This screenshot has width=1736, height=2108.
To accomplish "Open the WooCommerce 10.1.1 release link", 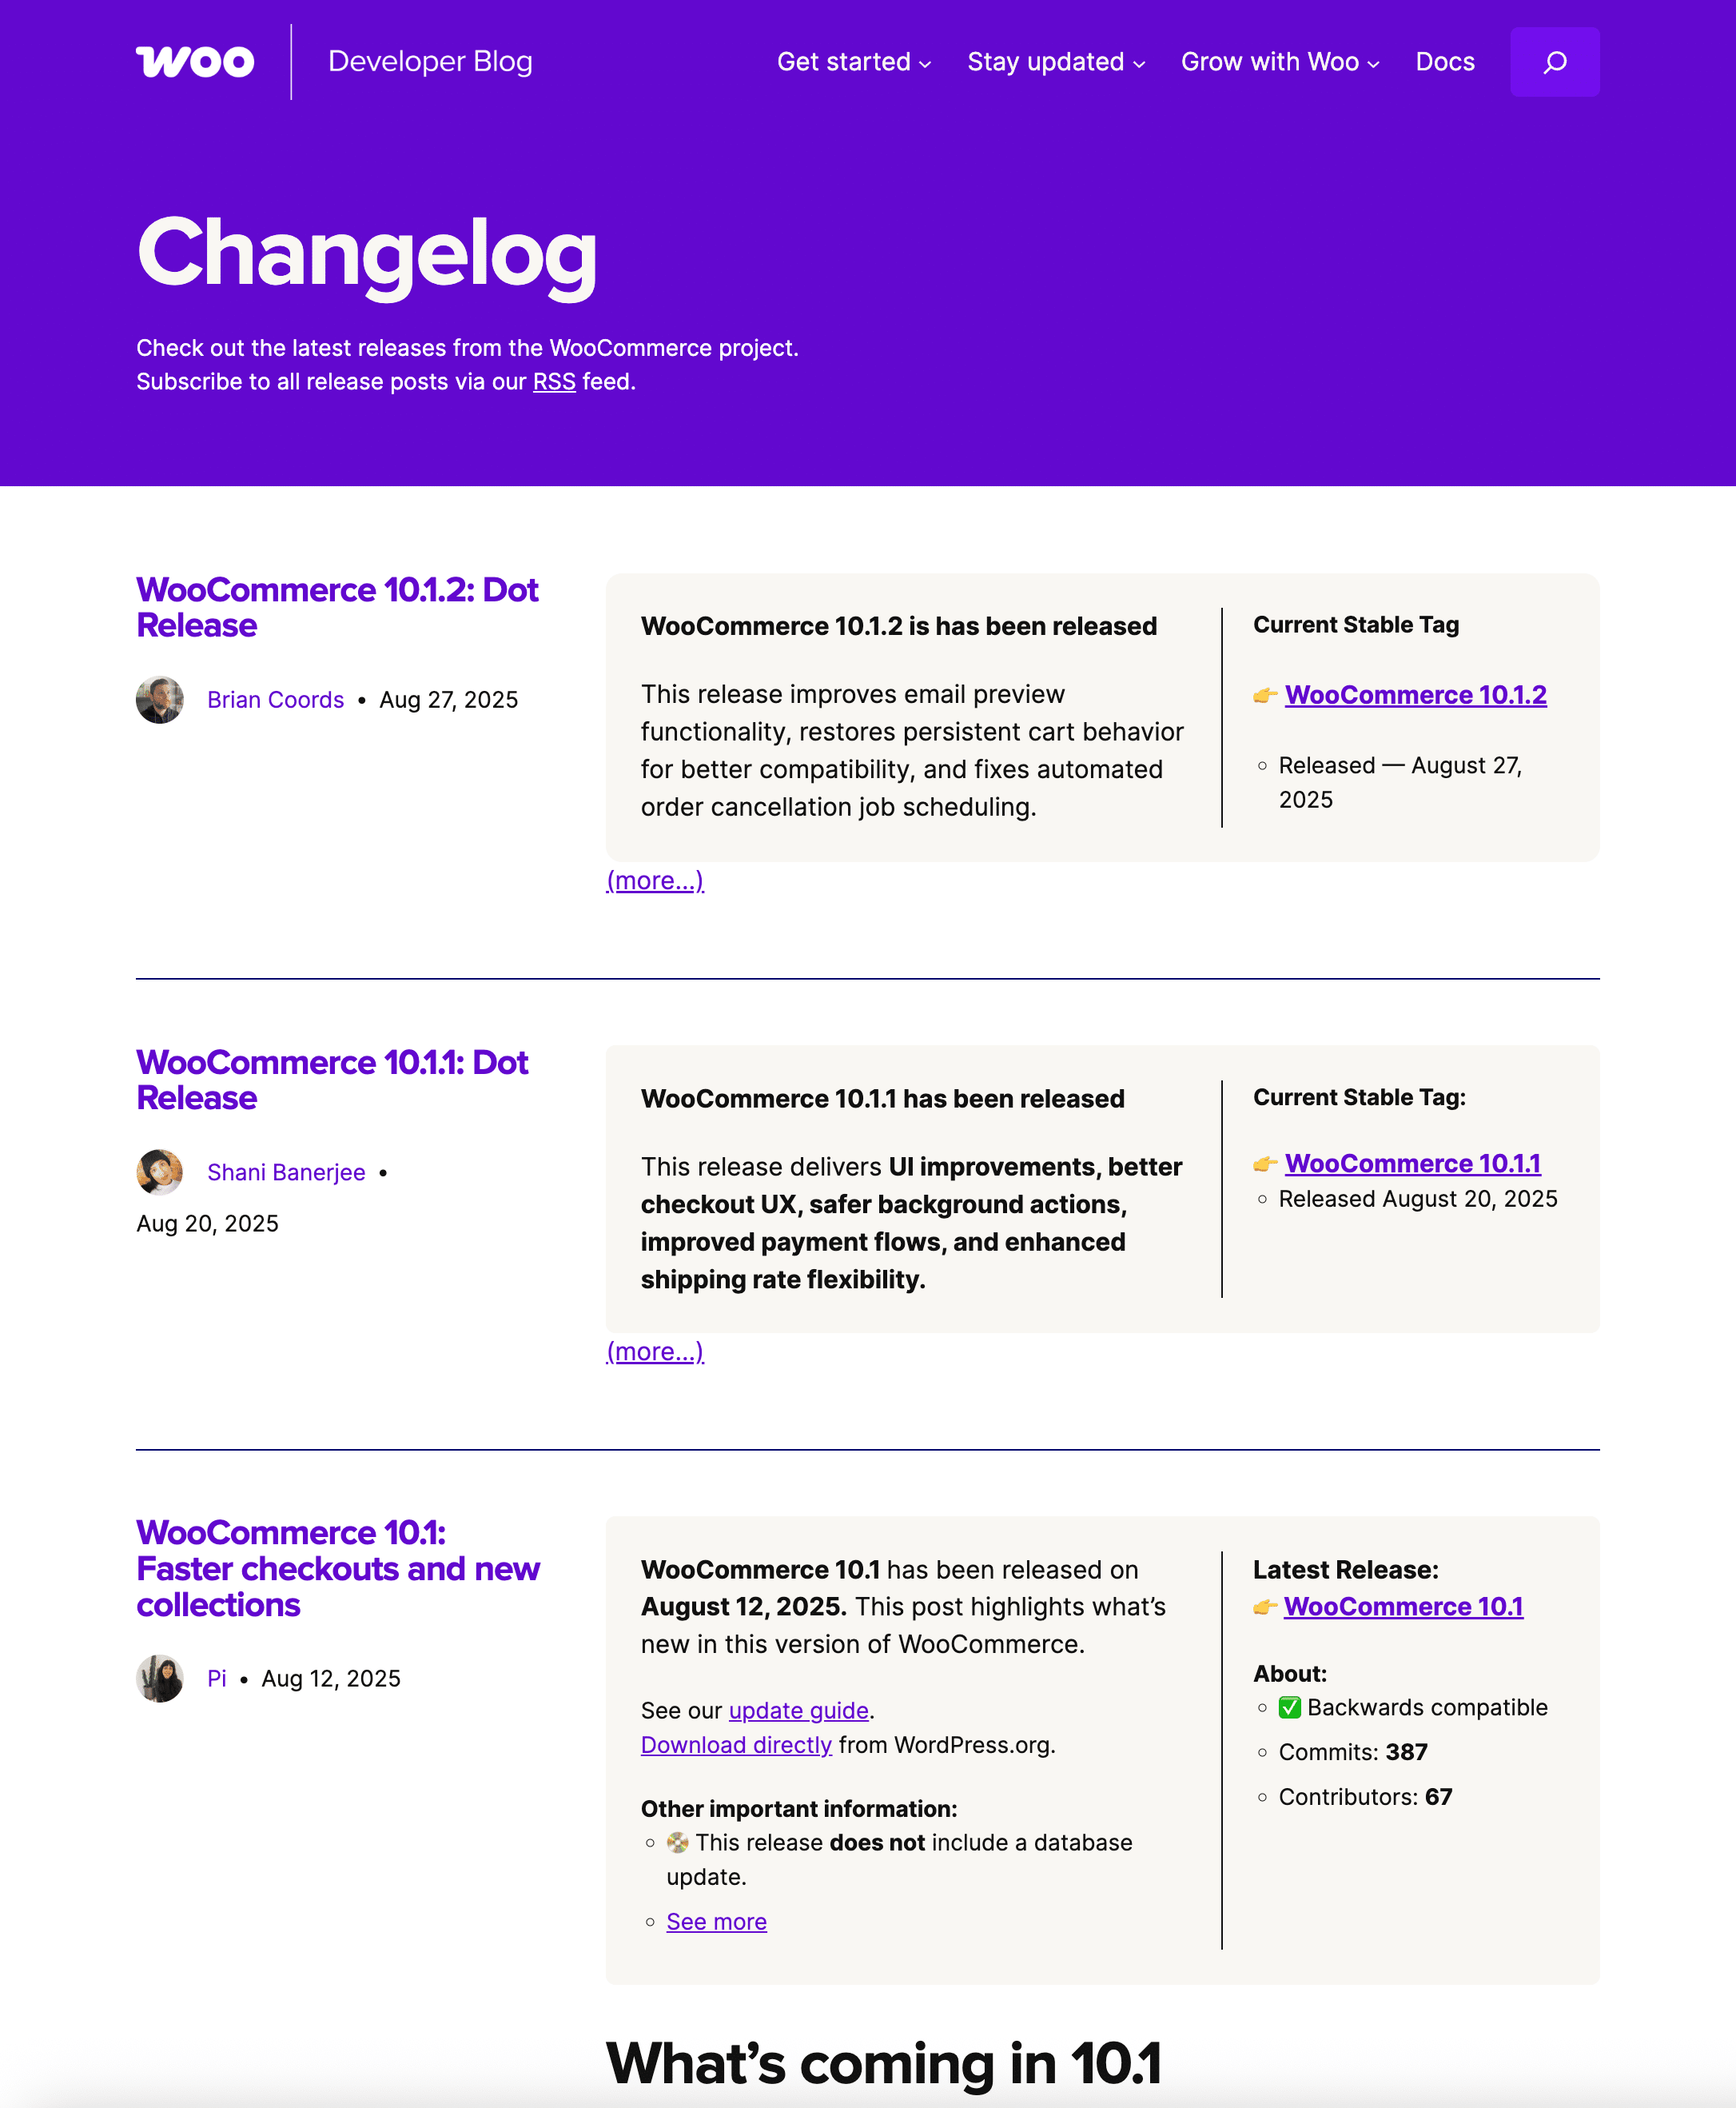I will [1414, 1164].
